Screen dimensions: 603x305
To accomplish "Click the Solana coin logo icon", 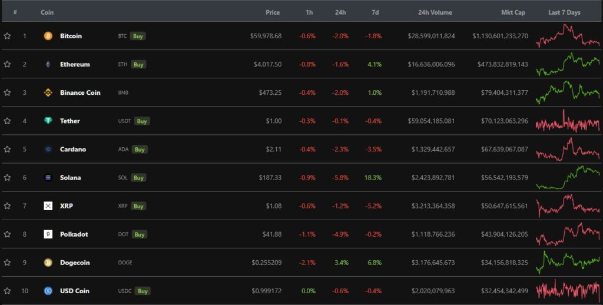I will pos(48,177).
